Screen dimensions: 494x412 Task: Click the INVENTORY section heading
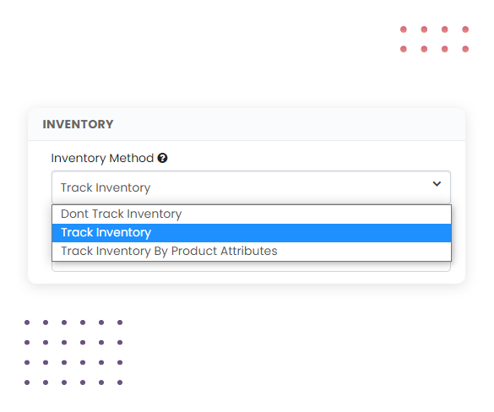[78, 124]
